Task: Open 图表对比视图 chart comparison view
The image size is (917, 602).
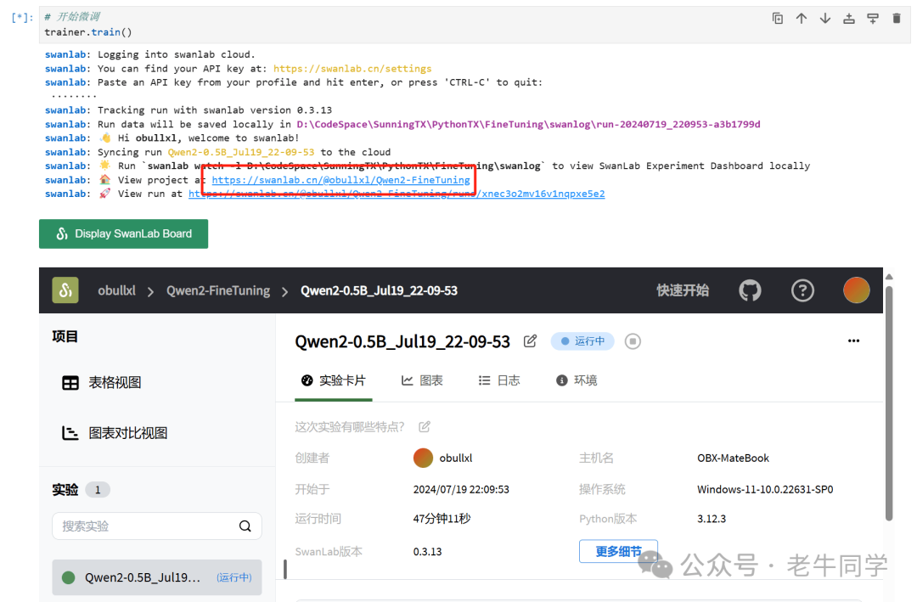Action: pyautogui.click(x=115, y=433)
